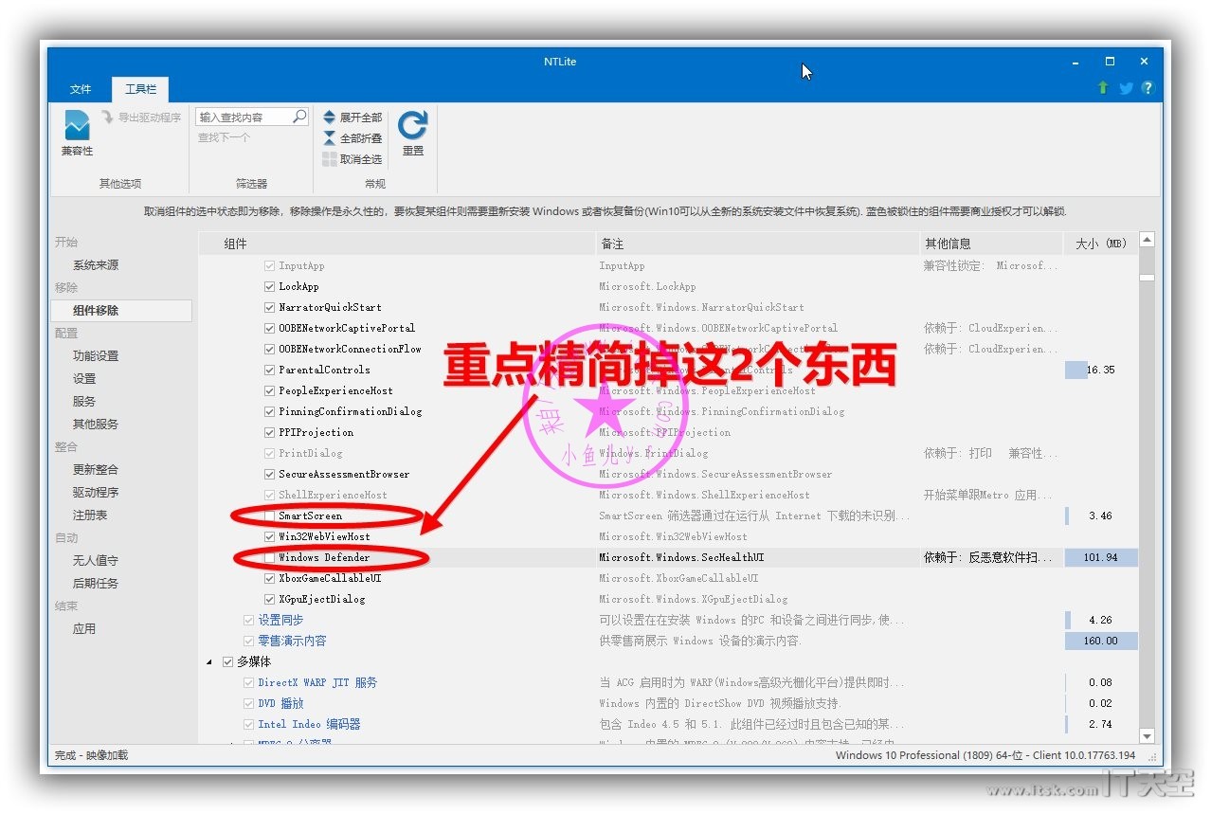Toggle the PinningConfirmationDialog checkbox
The height and width of the screenshot is (814, 1211).
(x=270, y=411)
